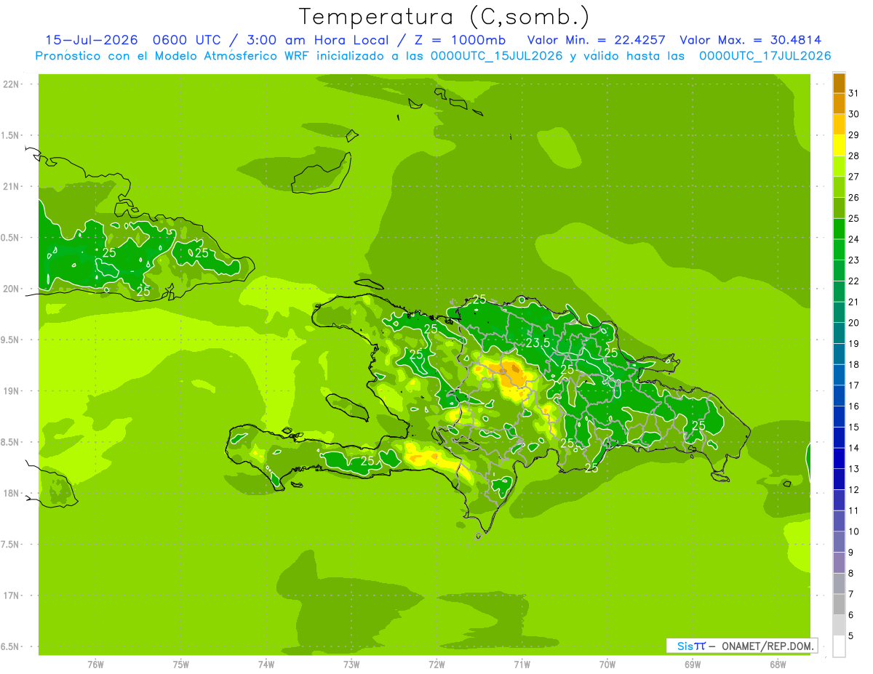Image resolution: width=873 pixels, height=674 pixels.
Task: Click the 76W longitude axis label
Action: 95,665
